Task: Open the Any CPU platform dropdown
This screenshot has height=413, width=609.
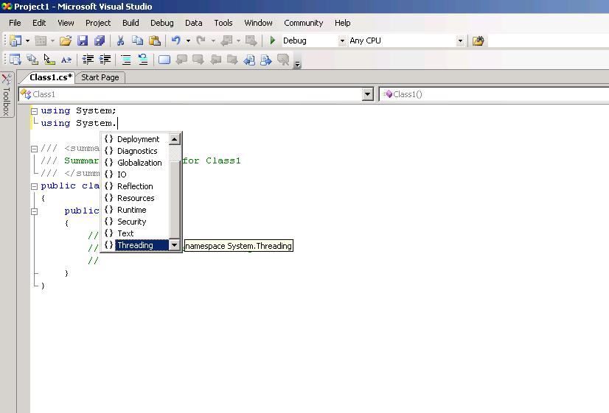Action: pos(460,40)
